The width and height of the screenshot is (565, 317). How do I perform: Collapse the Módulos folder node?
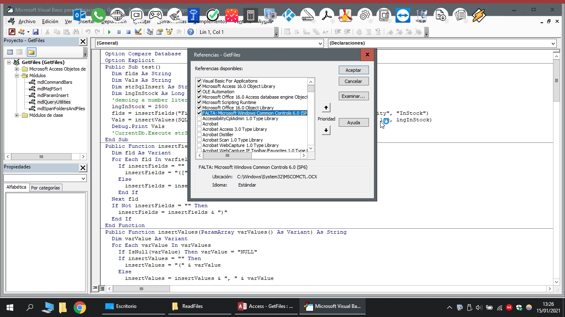click(x=17, y=76)
